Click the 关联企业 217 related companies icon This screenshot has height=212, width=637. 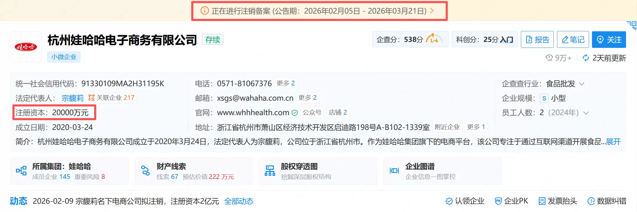click(x=92, y=98)
